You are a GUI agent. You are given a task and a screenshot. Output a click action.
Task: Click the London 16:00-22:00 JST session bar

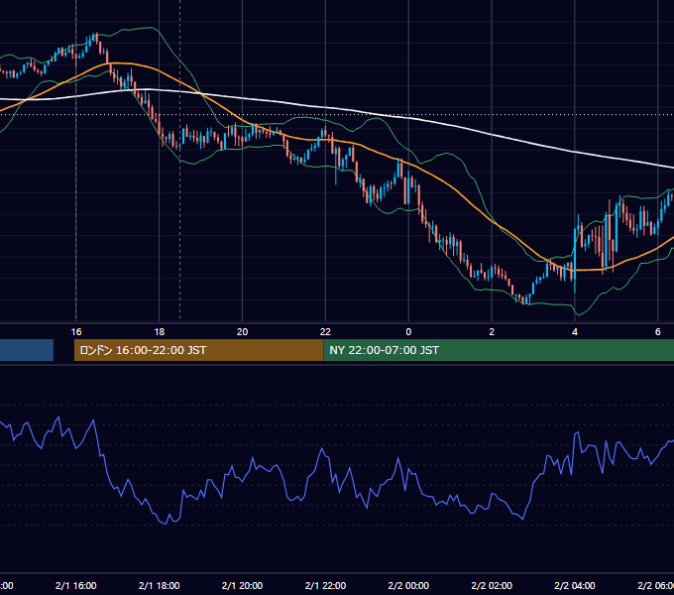(x=198, y=350)
